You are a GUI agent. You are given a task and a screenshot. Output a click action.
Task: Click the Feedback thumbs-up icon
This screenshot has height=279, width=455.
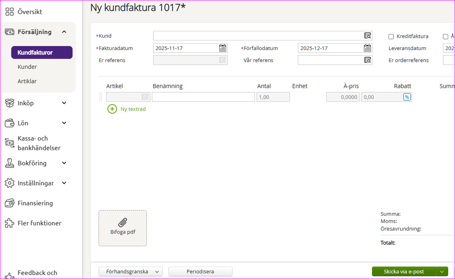click(10, 275)
